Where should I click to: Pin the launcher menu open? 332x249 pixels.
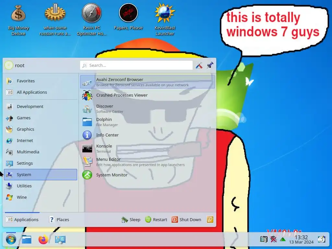[x=210, y=65]
